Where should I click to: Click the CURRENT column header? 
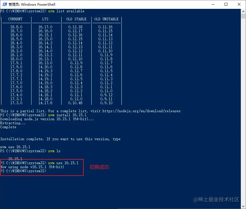click(15, 19)
